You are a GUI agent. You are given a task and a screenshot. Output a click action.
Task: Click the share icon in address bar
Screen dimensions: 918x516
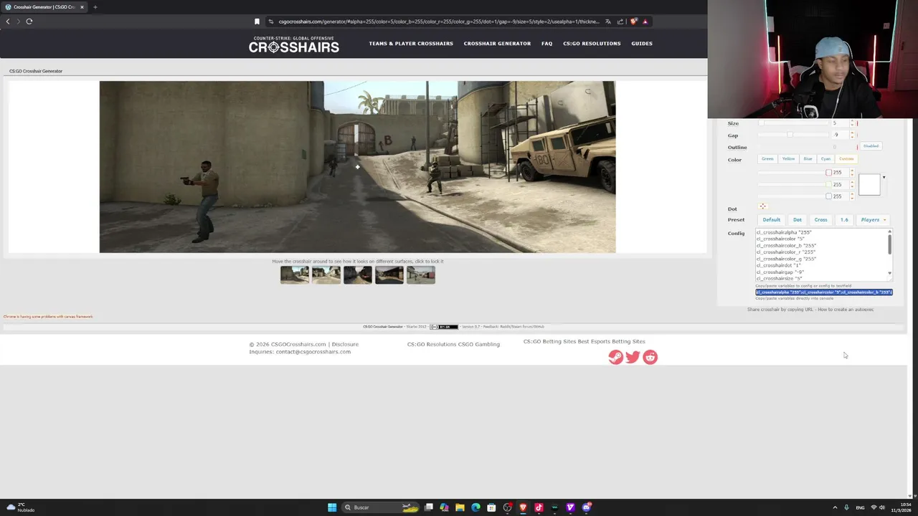pos(620,21)
